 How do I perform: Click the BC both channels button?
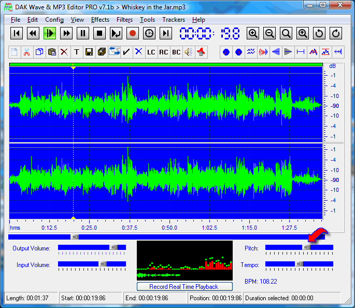click(x=176, y=52)
